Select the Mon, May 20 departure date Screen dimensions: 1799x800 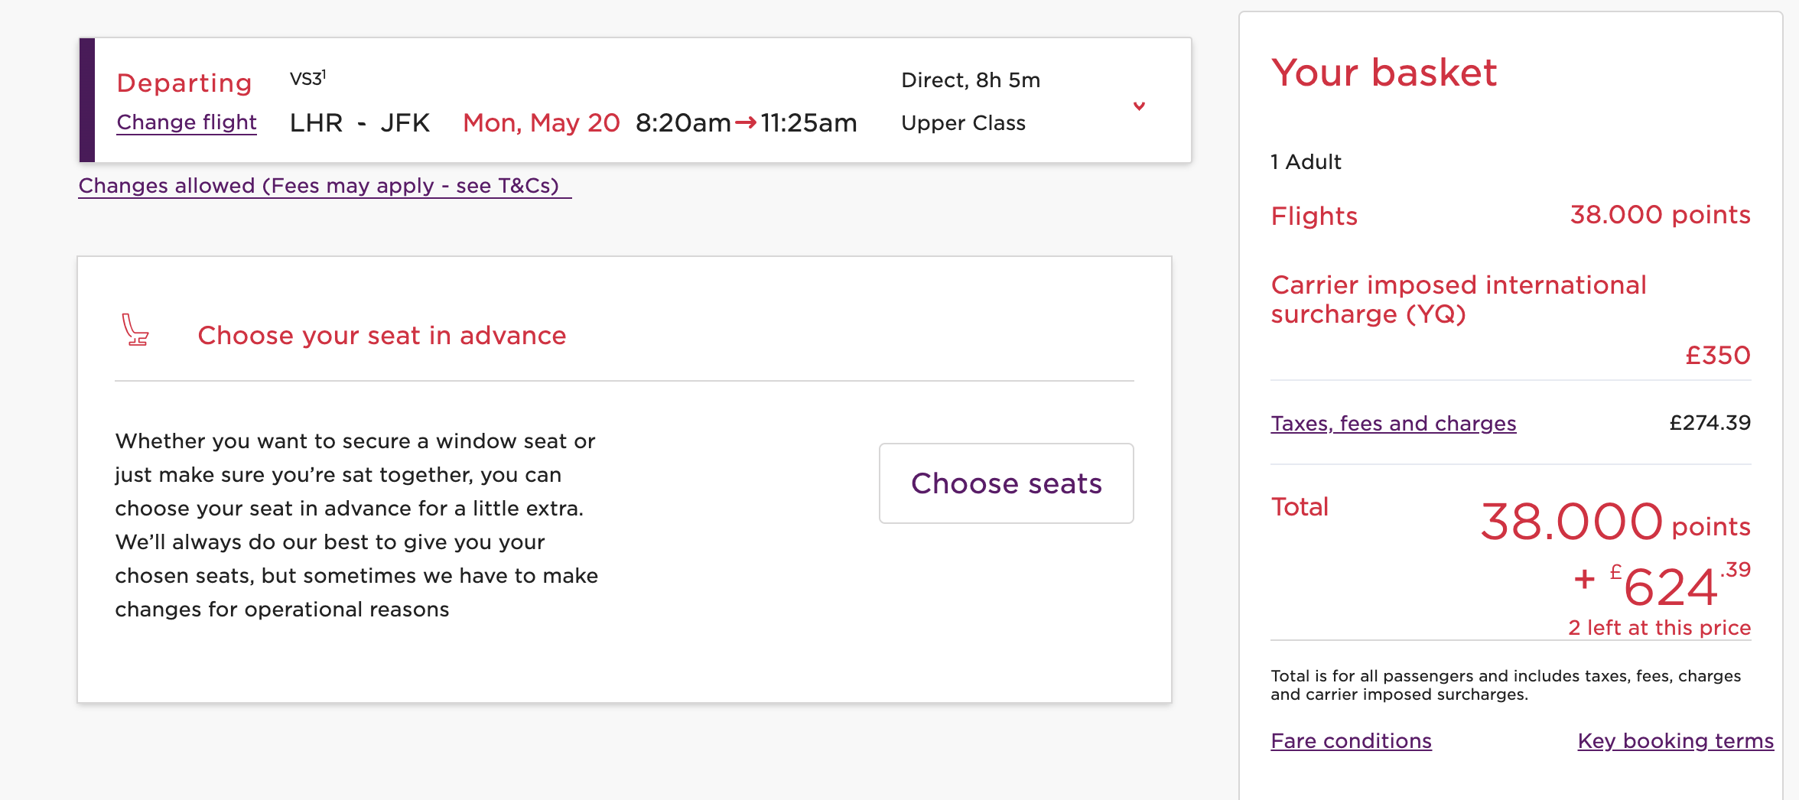[541, 123]
